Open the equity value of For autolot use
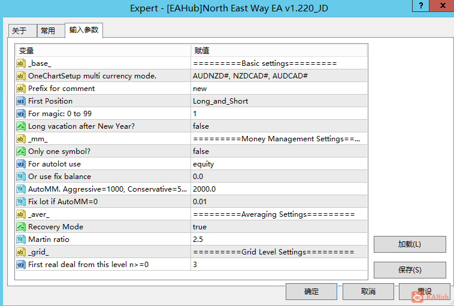The width and height of the screenshot is (454, 306). [279, 164]
